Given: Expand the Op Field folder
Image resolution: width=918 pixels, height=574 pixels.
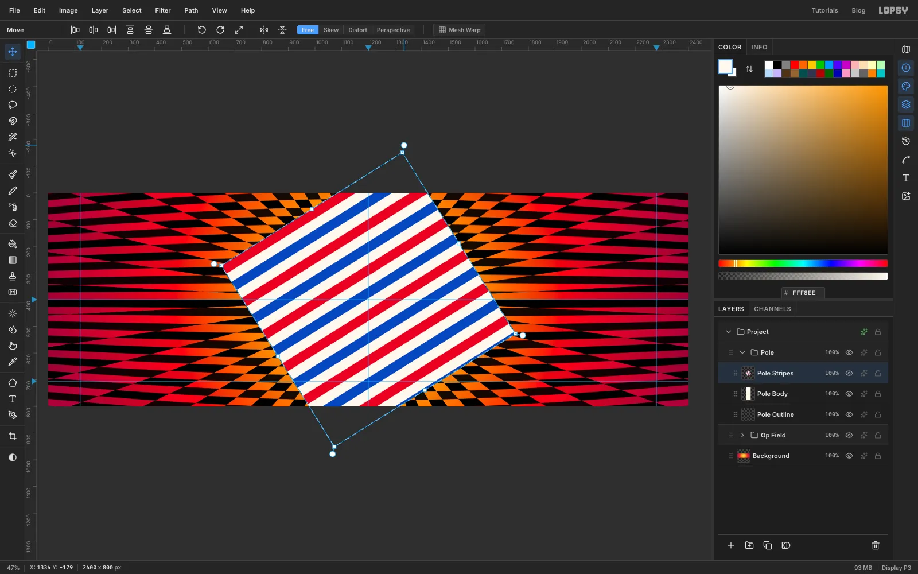Looking at the screenshot, I should coord(742,435).
